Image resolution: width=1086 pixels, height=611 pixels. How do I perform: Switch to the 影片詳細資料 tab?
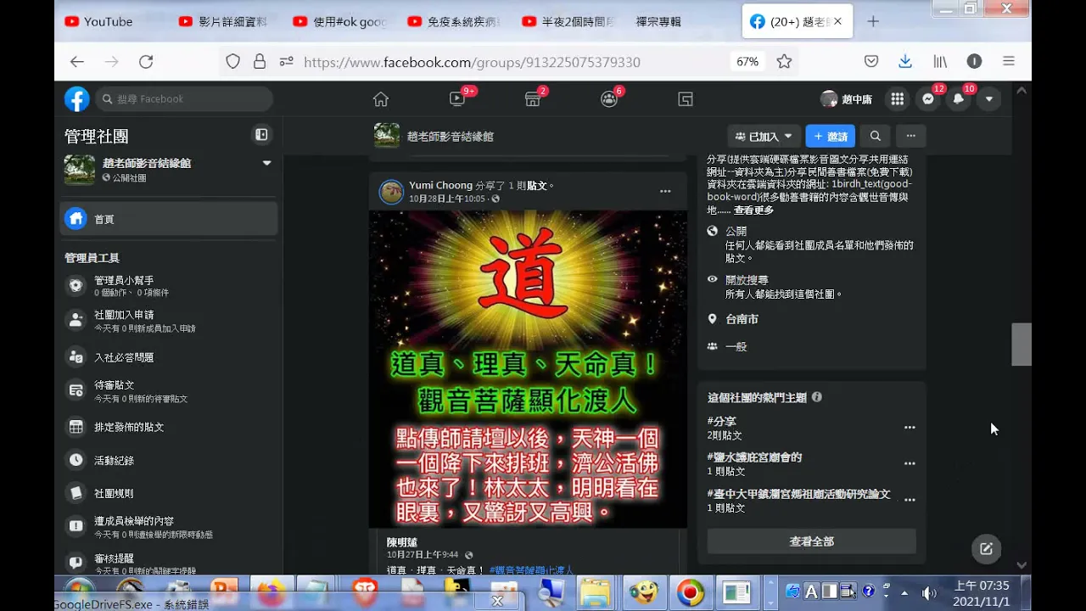click(226, 21)
